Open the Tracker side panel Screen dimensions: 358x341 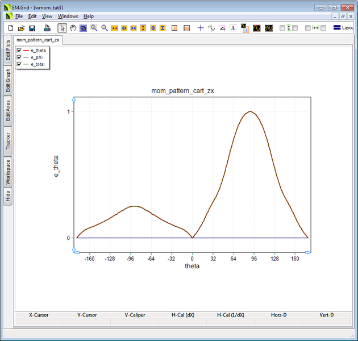8,140
